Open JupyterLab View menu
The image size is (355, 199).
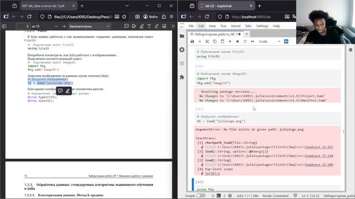212,26
